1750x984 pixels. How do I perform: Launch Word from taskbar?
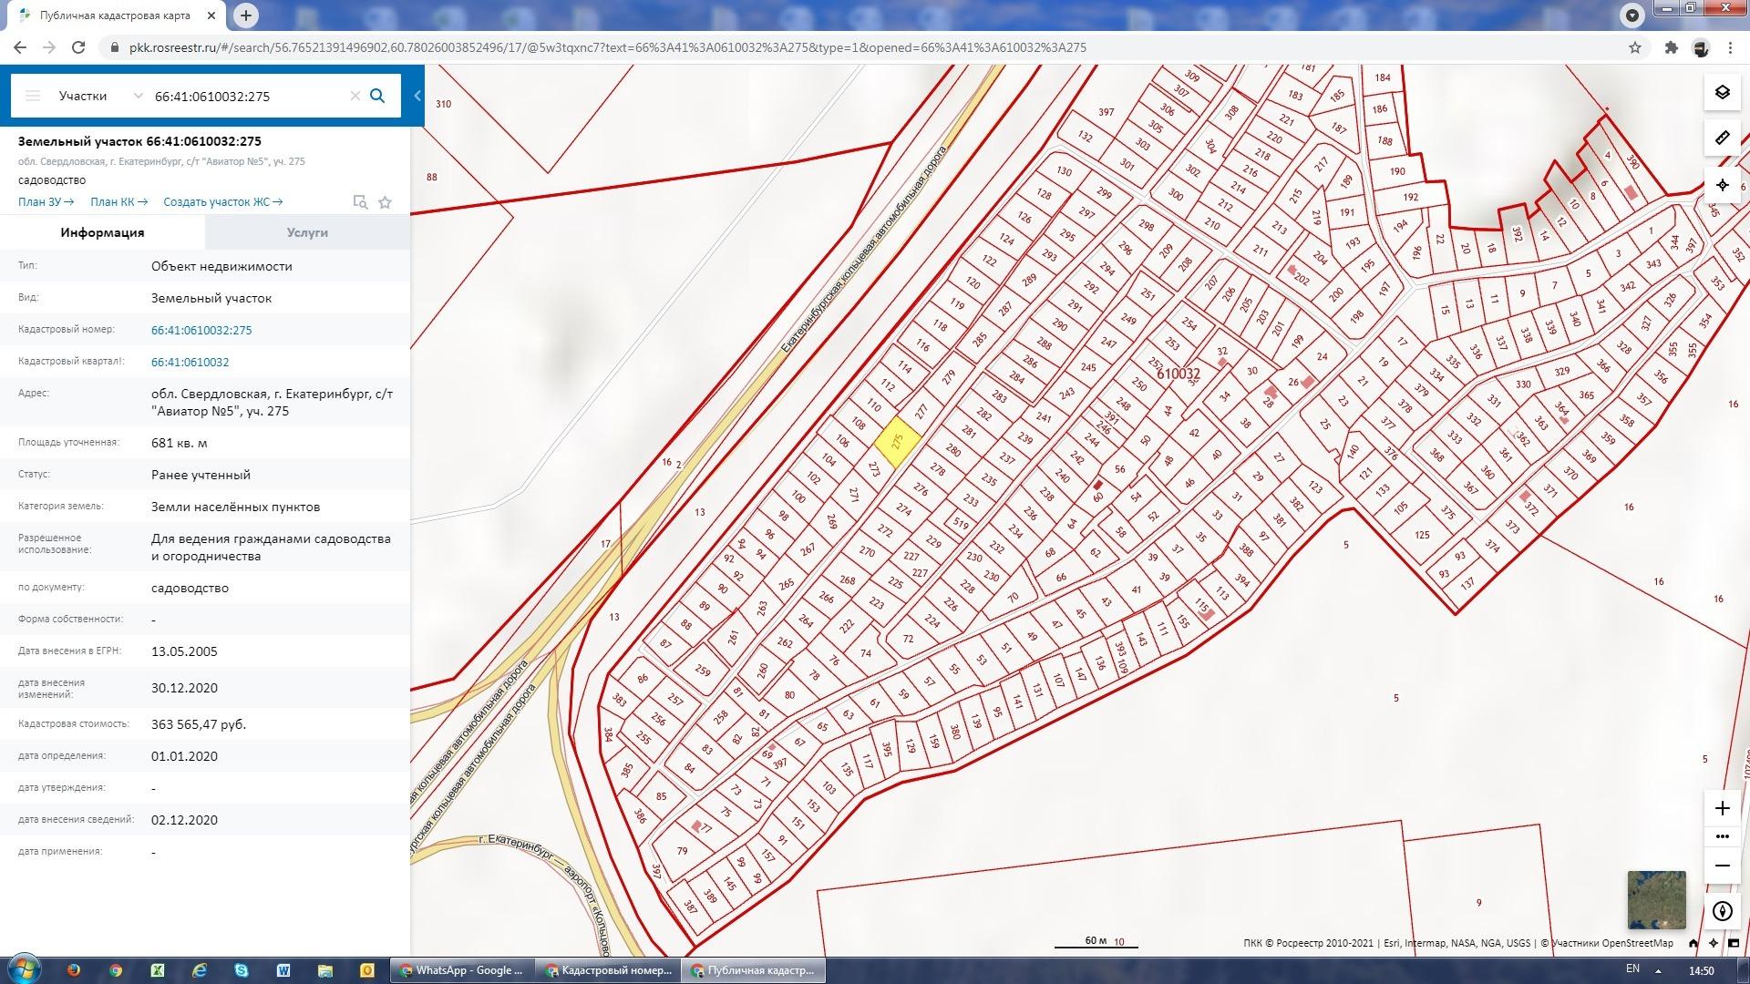[x=283, y=970]
